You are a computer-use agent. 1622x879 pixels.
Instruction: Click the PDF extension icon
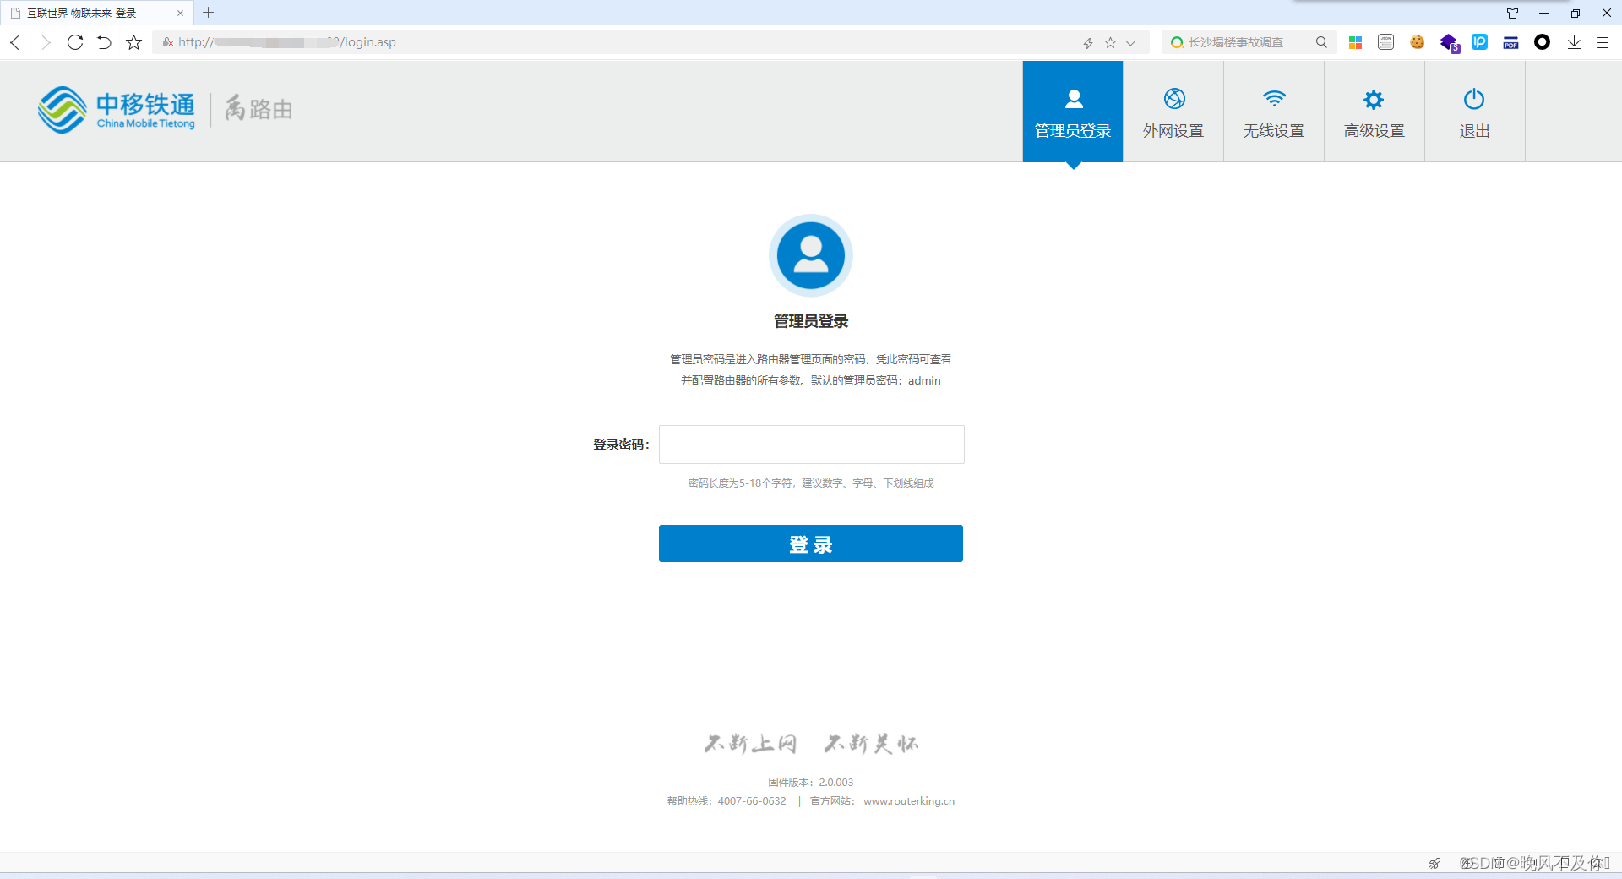[1511, 42]
